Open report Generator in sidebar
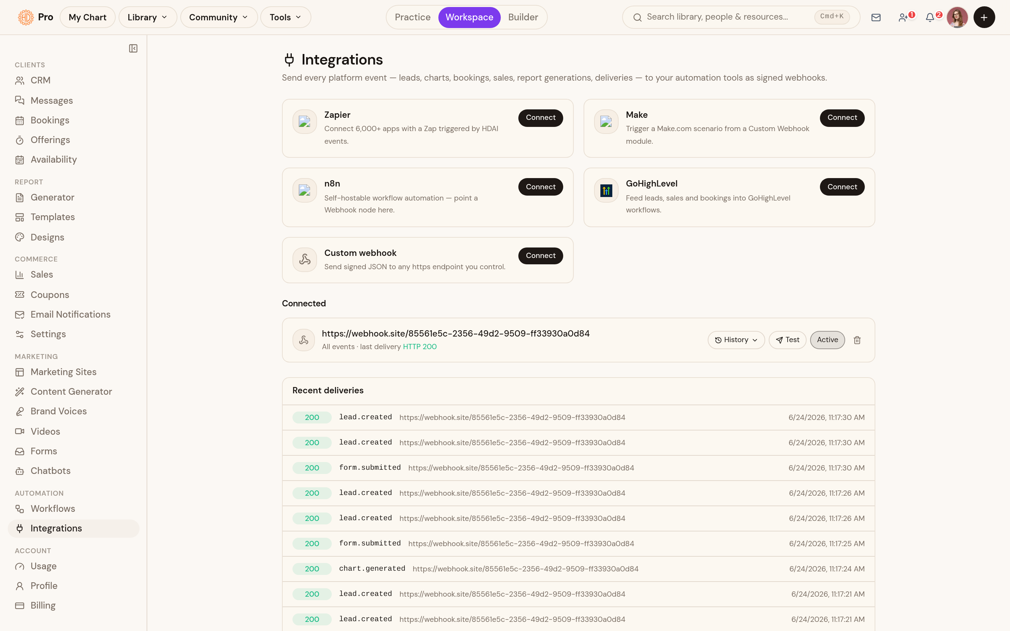The width and height of the screenshot is (1010, 631). click(x=73, y=197)
